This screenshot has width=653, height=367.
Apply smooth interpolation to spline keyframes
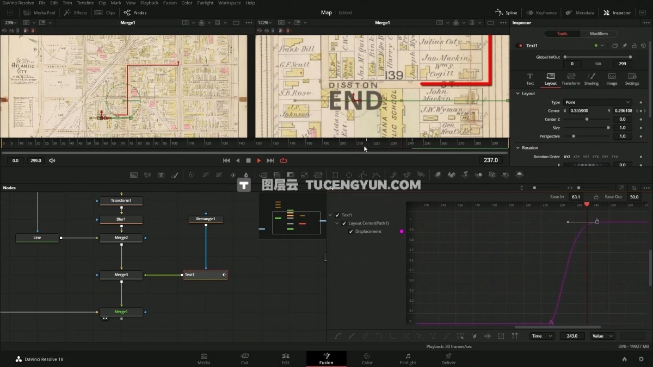click(x=338, y=336)
